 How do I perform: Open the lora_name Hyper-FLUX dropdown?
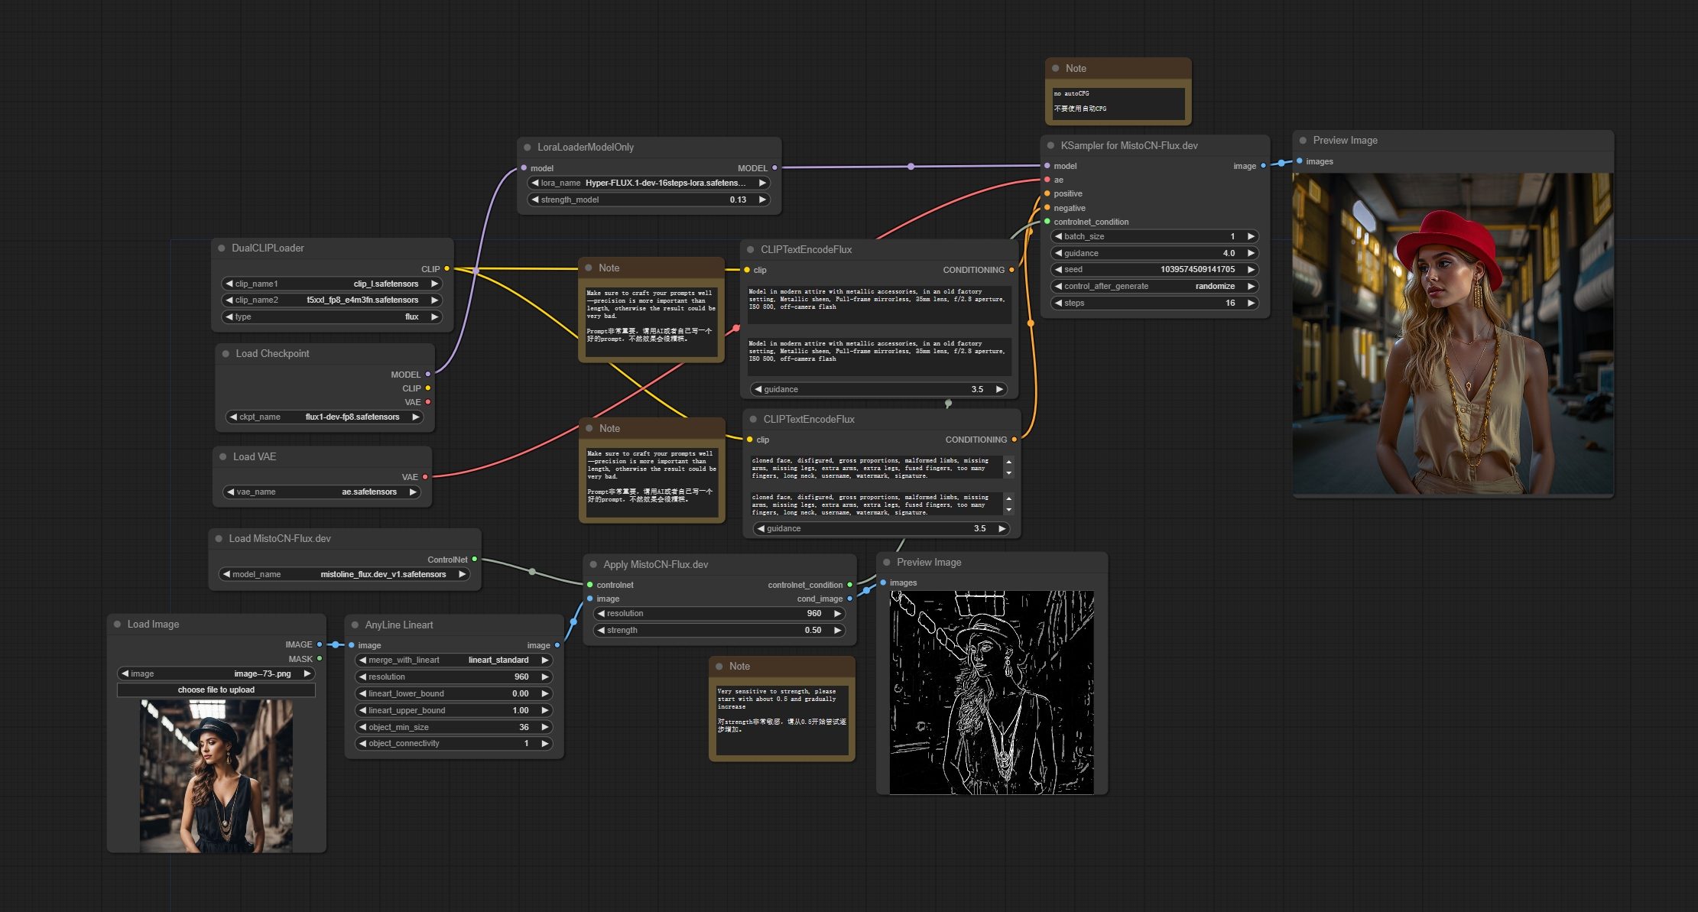pos(648,183)
